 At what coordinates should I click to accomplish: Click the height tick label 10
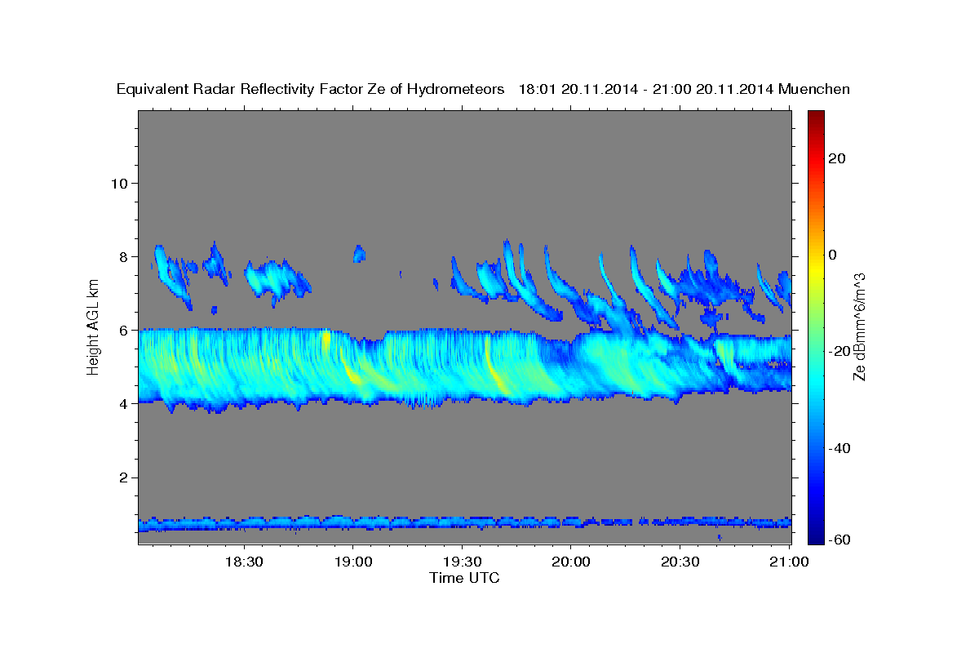118,183
